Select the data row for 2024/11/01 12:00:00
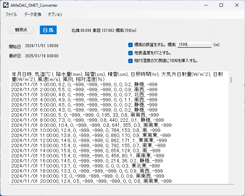Viewport: 245px width, 196px height. [x=89, y=140]
